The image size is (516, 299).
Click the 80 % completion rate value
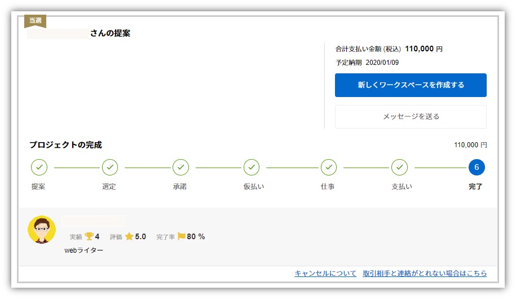pos(196,236)
